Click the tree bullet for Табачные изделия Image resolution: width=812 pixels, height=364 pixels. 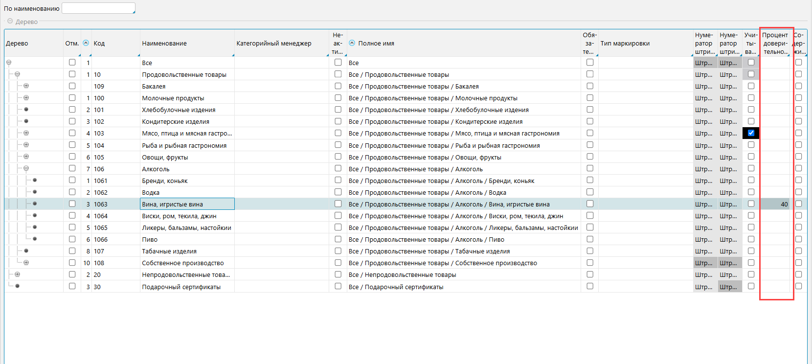pyautogui.click(x=26, y=250)
